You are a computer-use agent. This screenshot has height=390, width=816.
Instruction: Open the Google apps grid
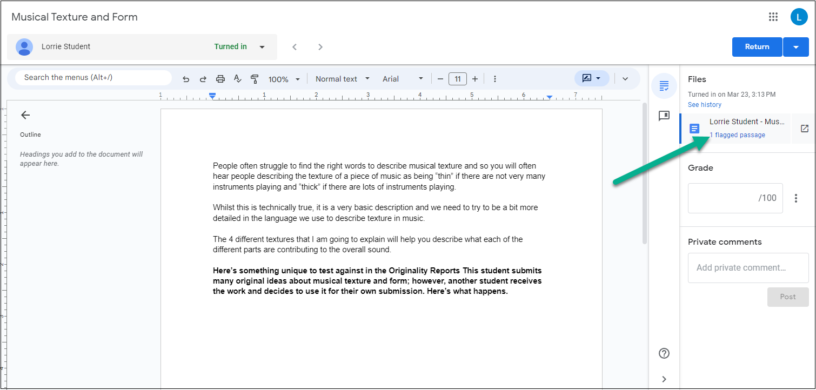(773, 17)
